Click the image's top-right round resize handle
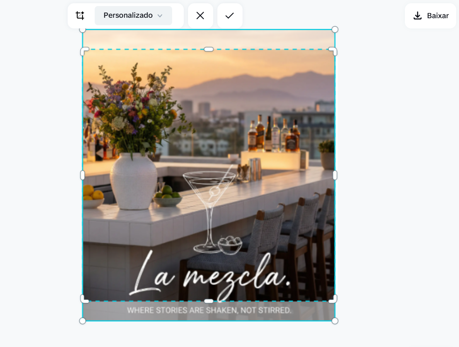459x347 pixels. tap(335, 29)
